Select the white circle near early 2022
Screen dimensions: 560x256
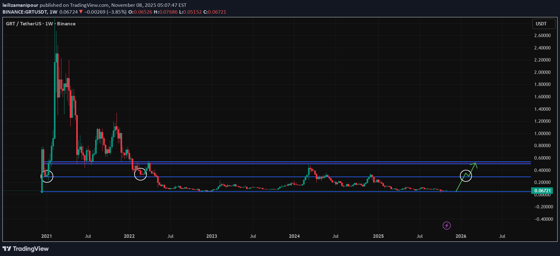[x=140, y=174]
